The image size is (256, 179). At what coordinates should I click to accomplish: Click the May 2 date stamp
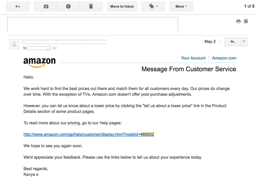tap(210, 42)
